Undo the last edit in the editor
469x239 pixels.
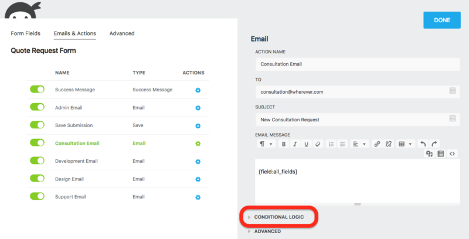pyautogui.click(x=423, y=144)
